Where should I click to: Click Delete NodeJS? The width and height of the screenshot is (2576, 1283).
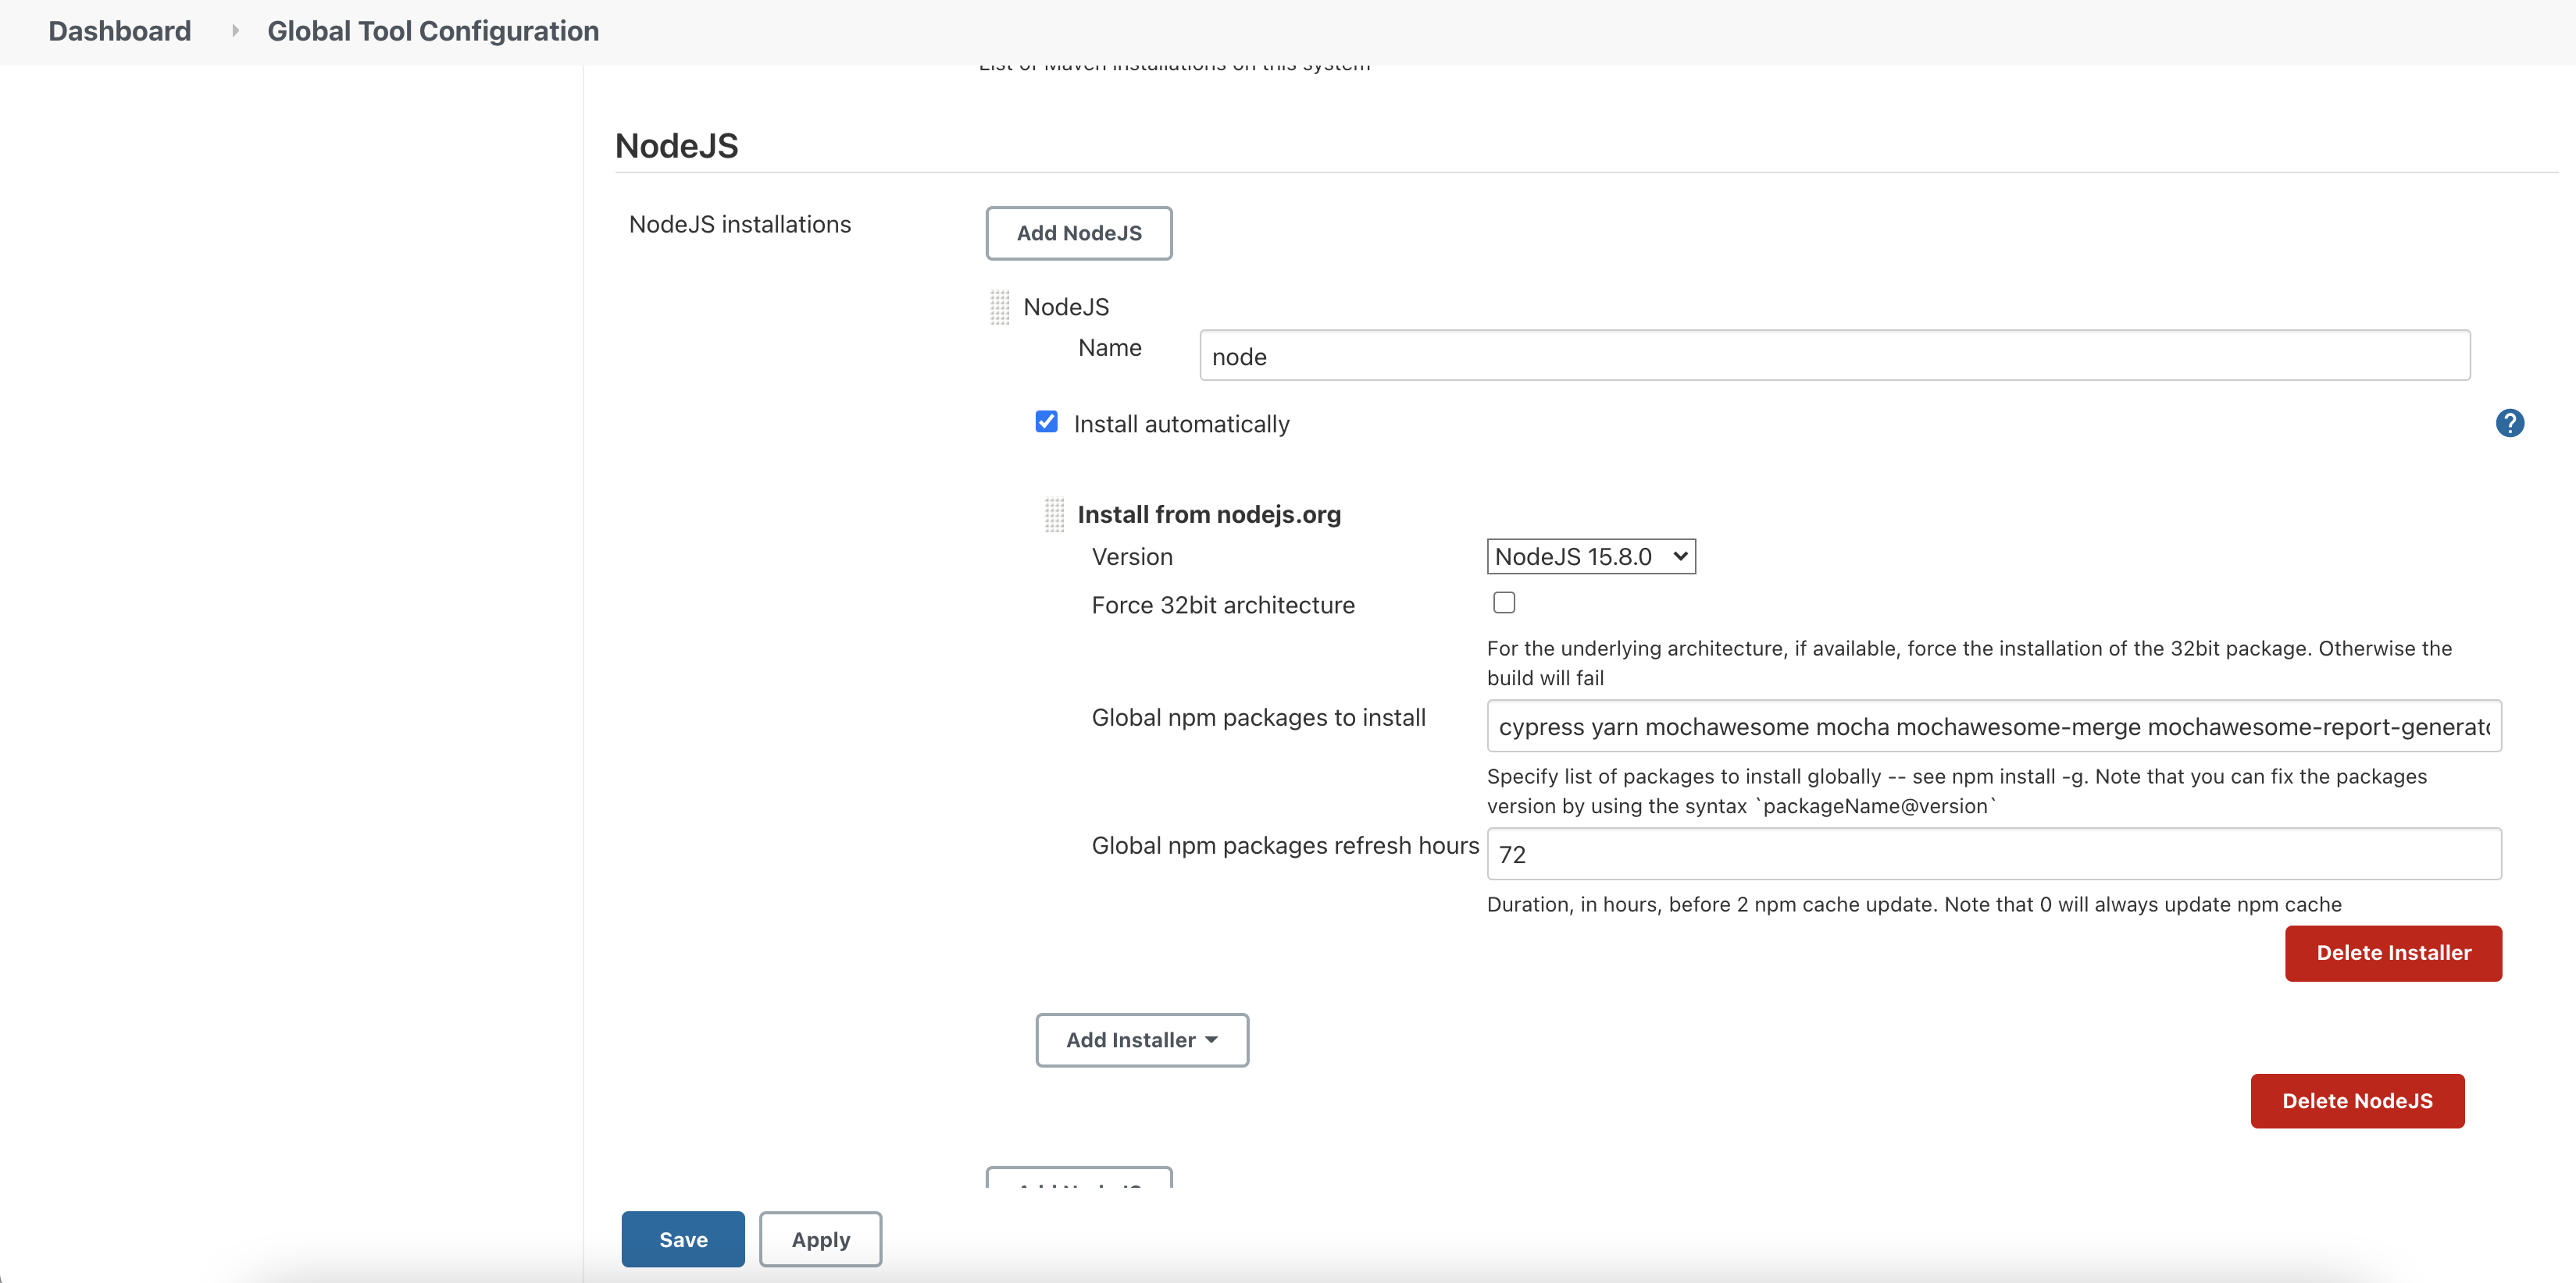click(2357, 1100)
